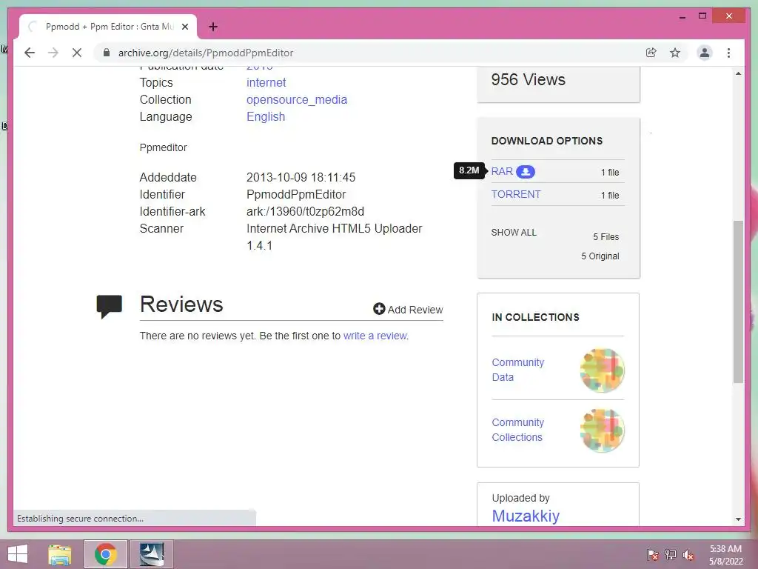Download the RAR file via the blue icon

tap(526, 172)
